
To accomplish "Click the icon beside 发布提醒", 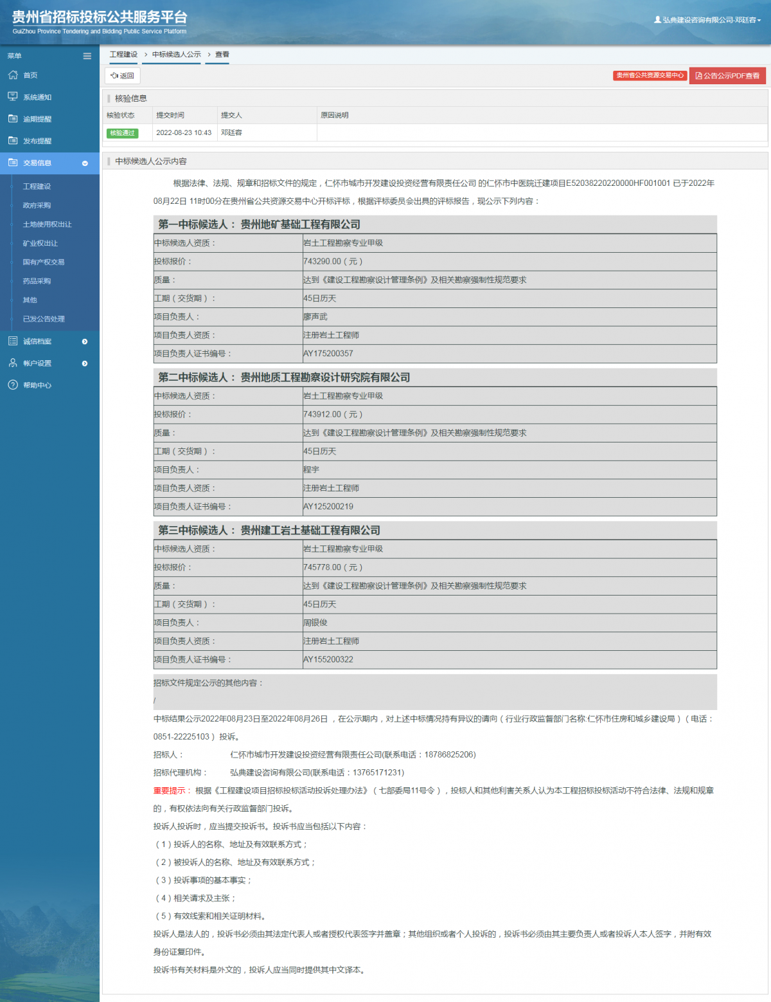I will pyautogui.click(x=13, y=141).
